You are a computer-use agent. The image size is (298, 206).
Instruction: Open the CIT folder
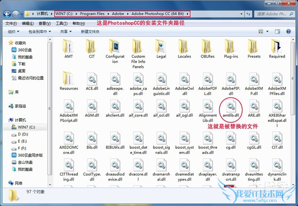click(92, 49)
